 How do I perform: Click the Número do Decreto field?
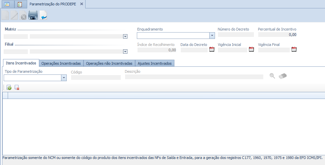click(236, 35)
